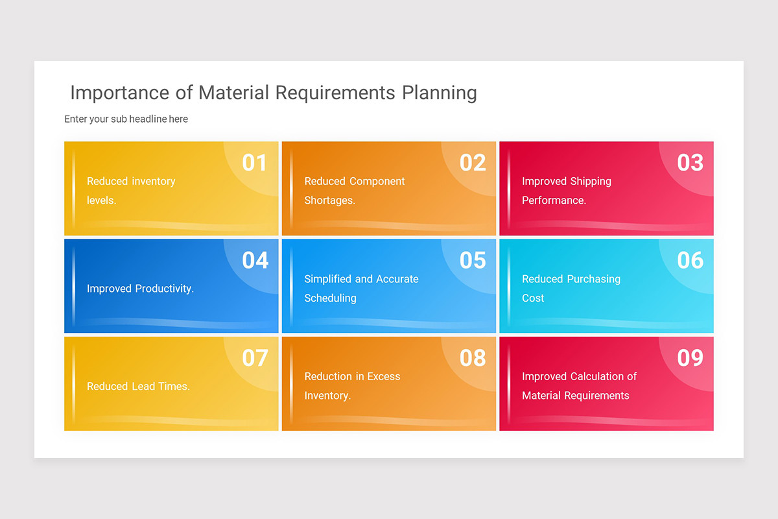Click the slide title 'Importance of Material Requirements Planning'
The image size is (778, 519).
pyautogui.click(x=272, y=93)
